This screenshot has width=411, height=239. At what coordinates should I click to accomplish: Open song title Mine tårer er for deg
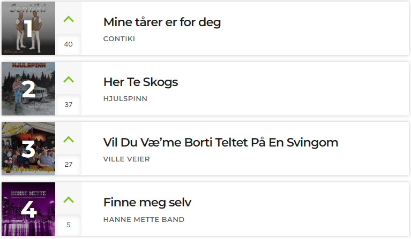pos(162,22)
